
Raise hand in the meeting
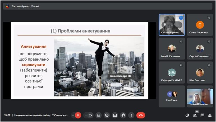click(123, 115)
